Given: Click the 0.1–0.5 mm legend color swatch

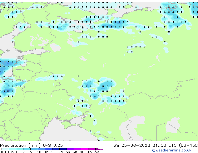Looking at the screenshot, I should tap(5, 149).
